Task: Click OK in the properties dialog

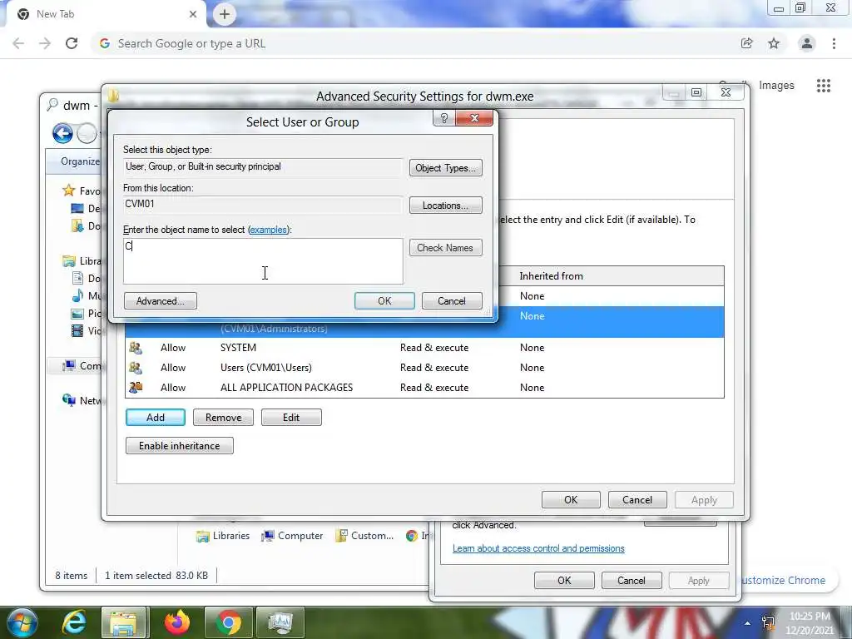Action: pyautogui.click(x=564, y=580)
